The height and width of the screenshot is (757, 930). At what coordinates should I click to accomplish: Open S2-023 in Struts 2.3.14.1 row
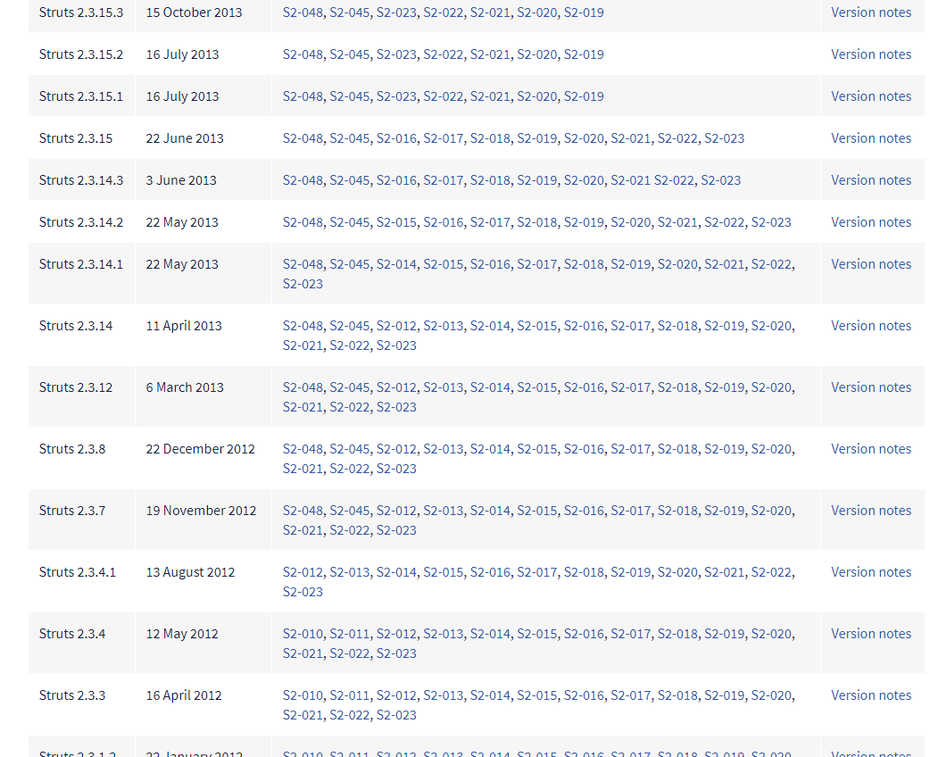coord(303,284)
